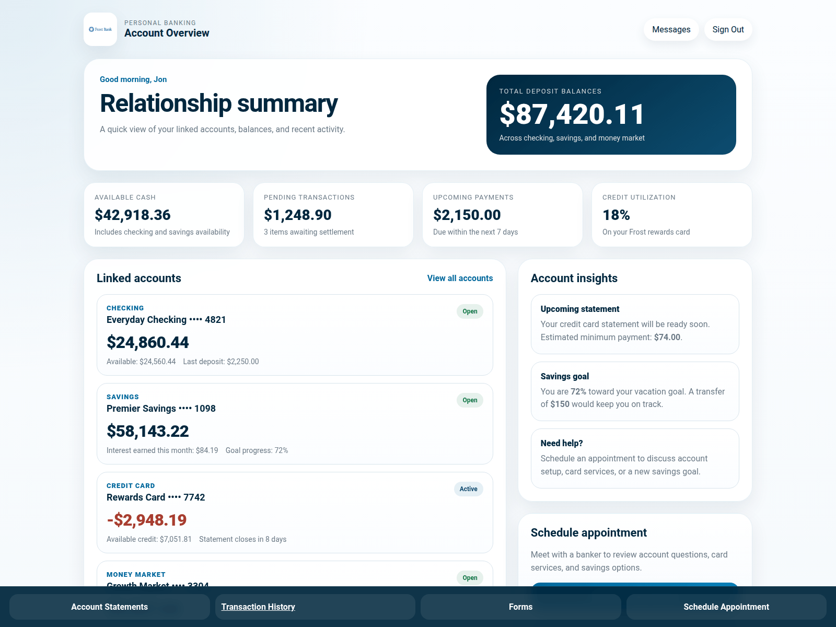This screenshot has height=627, width=836.
Task: Click Available credit: $7,051.81 text
Action: pyautogui.click(x=149, y=539)
